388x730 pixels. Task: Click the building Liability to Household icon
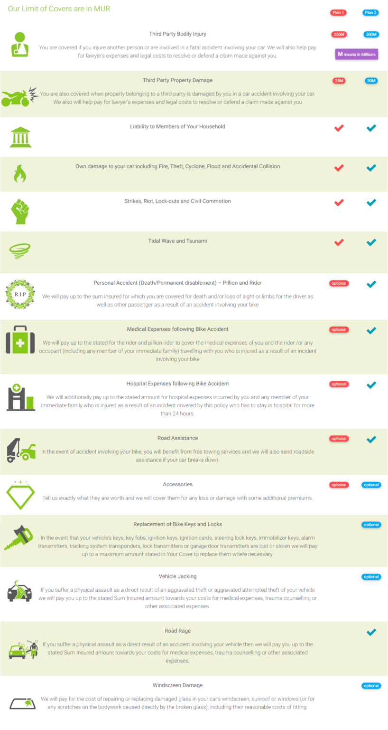20,137
